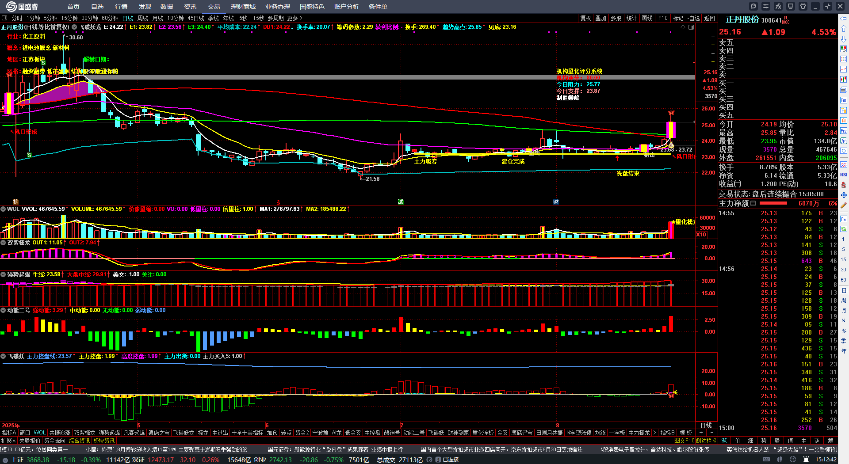Screen dimensions: 849x464
Task: Click the 复权 button
Action: [586, 18]
